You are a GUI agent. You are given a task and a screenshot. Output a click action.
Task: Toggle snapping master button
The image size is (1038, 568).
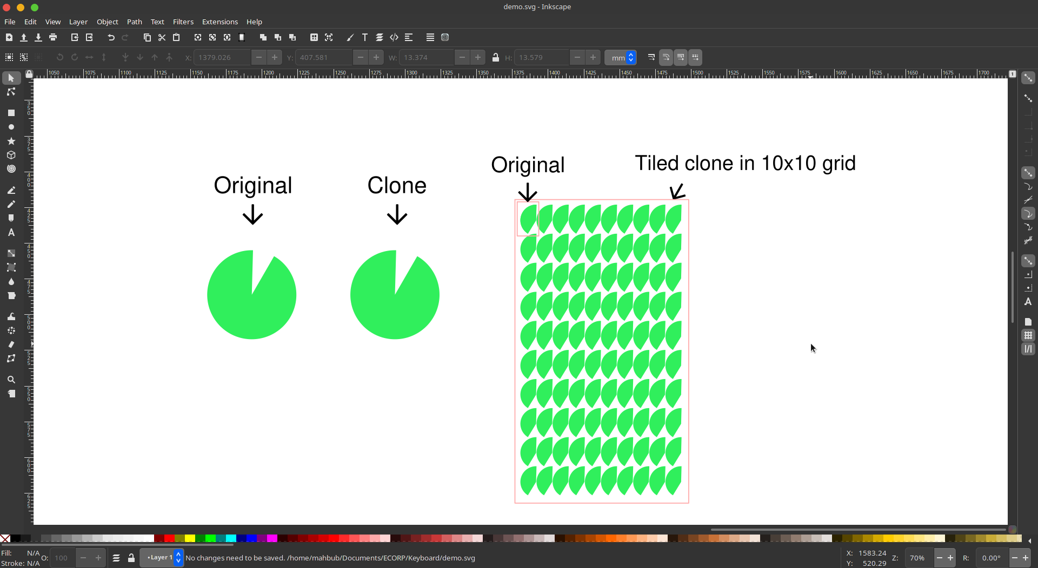pos(1028,78)
